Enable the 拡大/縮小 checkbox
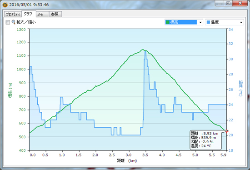The image size is (250, 170). click(x=8, y=22)
